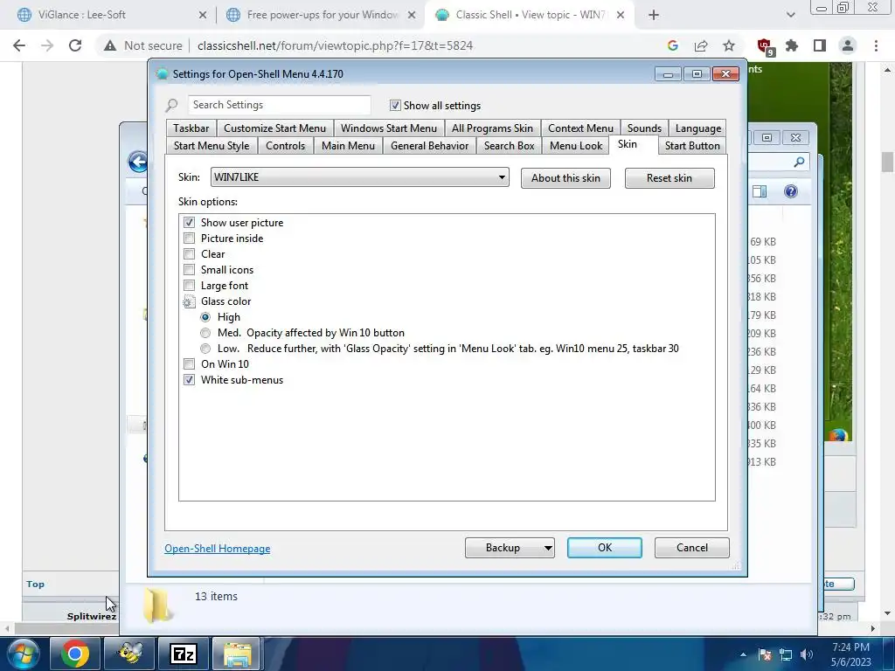Screen dimensions: 895x671
Task: Switch to the Sounds tab
Action: 644,128
